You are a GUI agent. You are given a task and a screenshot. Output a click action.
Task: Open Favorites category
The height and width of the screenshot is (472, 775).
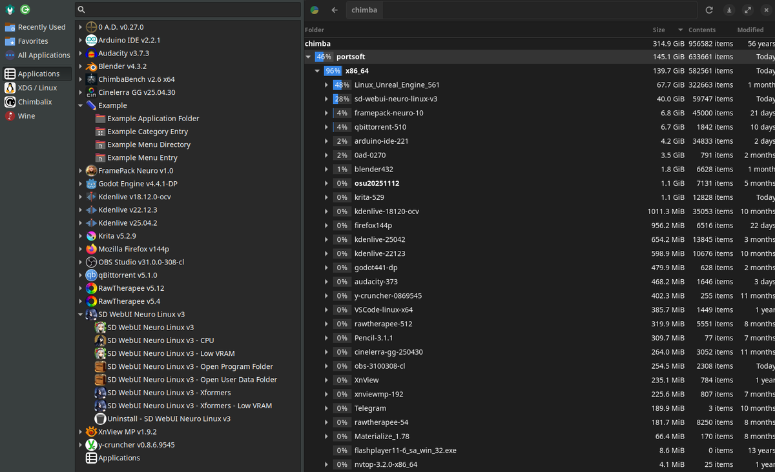pos(36,41)
